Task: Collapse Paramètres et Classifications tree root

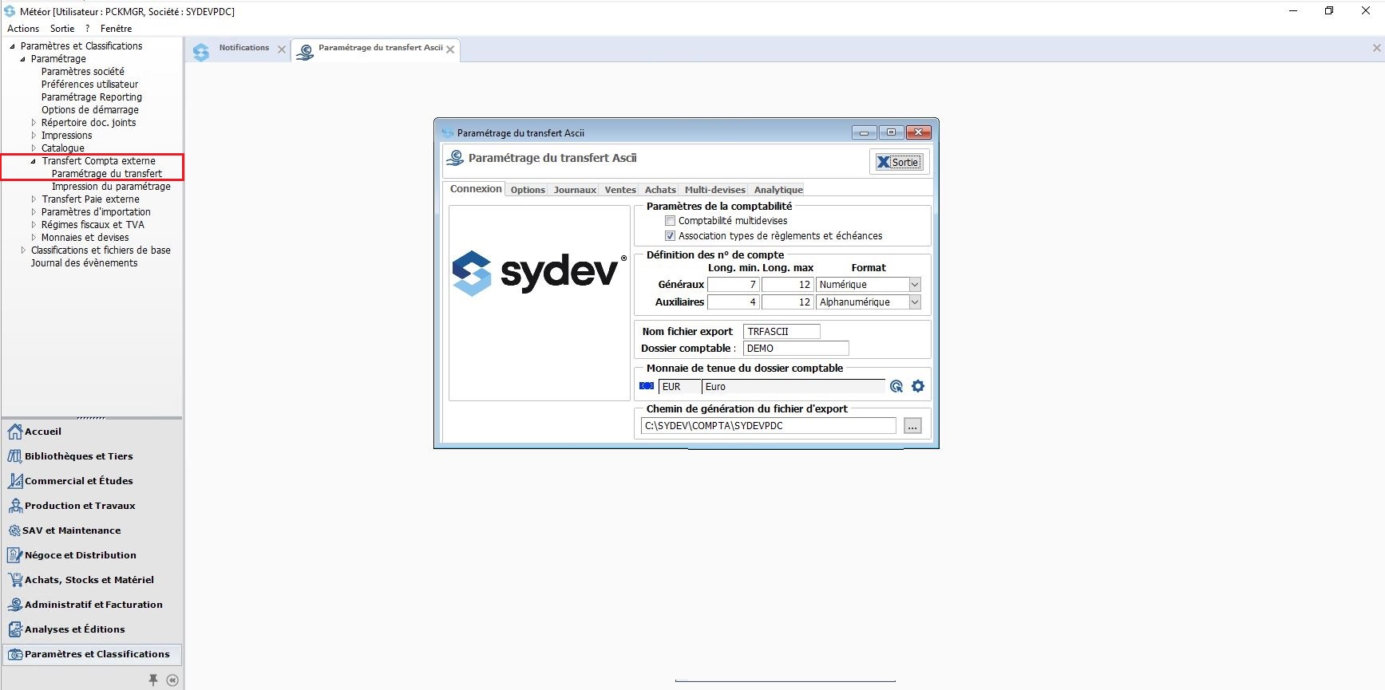Action: [12, 46]
